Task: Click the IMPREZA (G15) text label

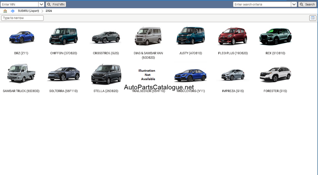Action: coord(233,91)
